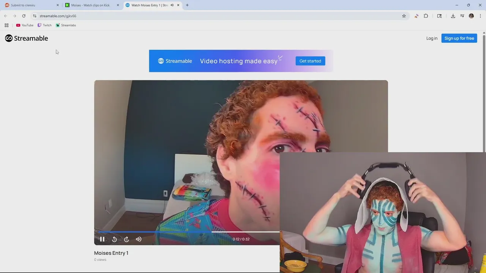Open the media controls icon
The image size is (486, 273).
(x=462, y=16)
